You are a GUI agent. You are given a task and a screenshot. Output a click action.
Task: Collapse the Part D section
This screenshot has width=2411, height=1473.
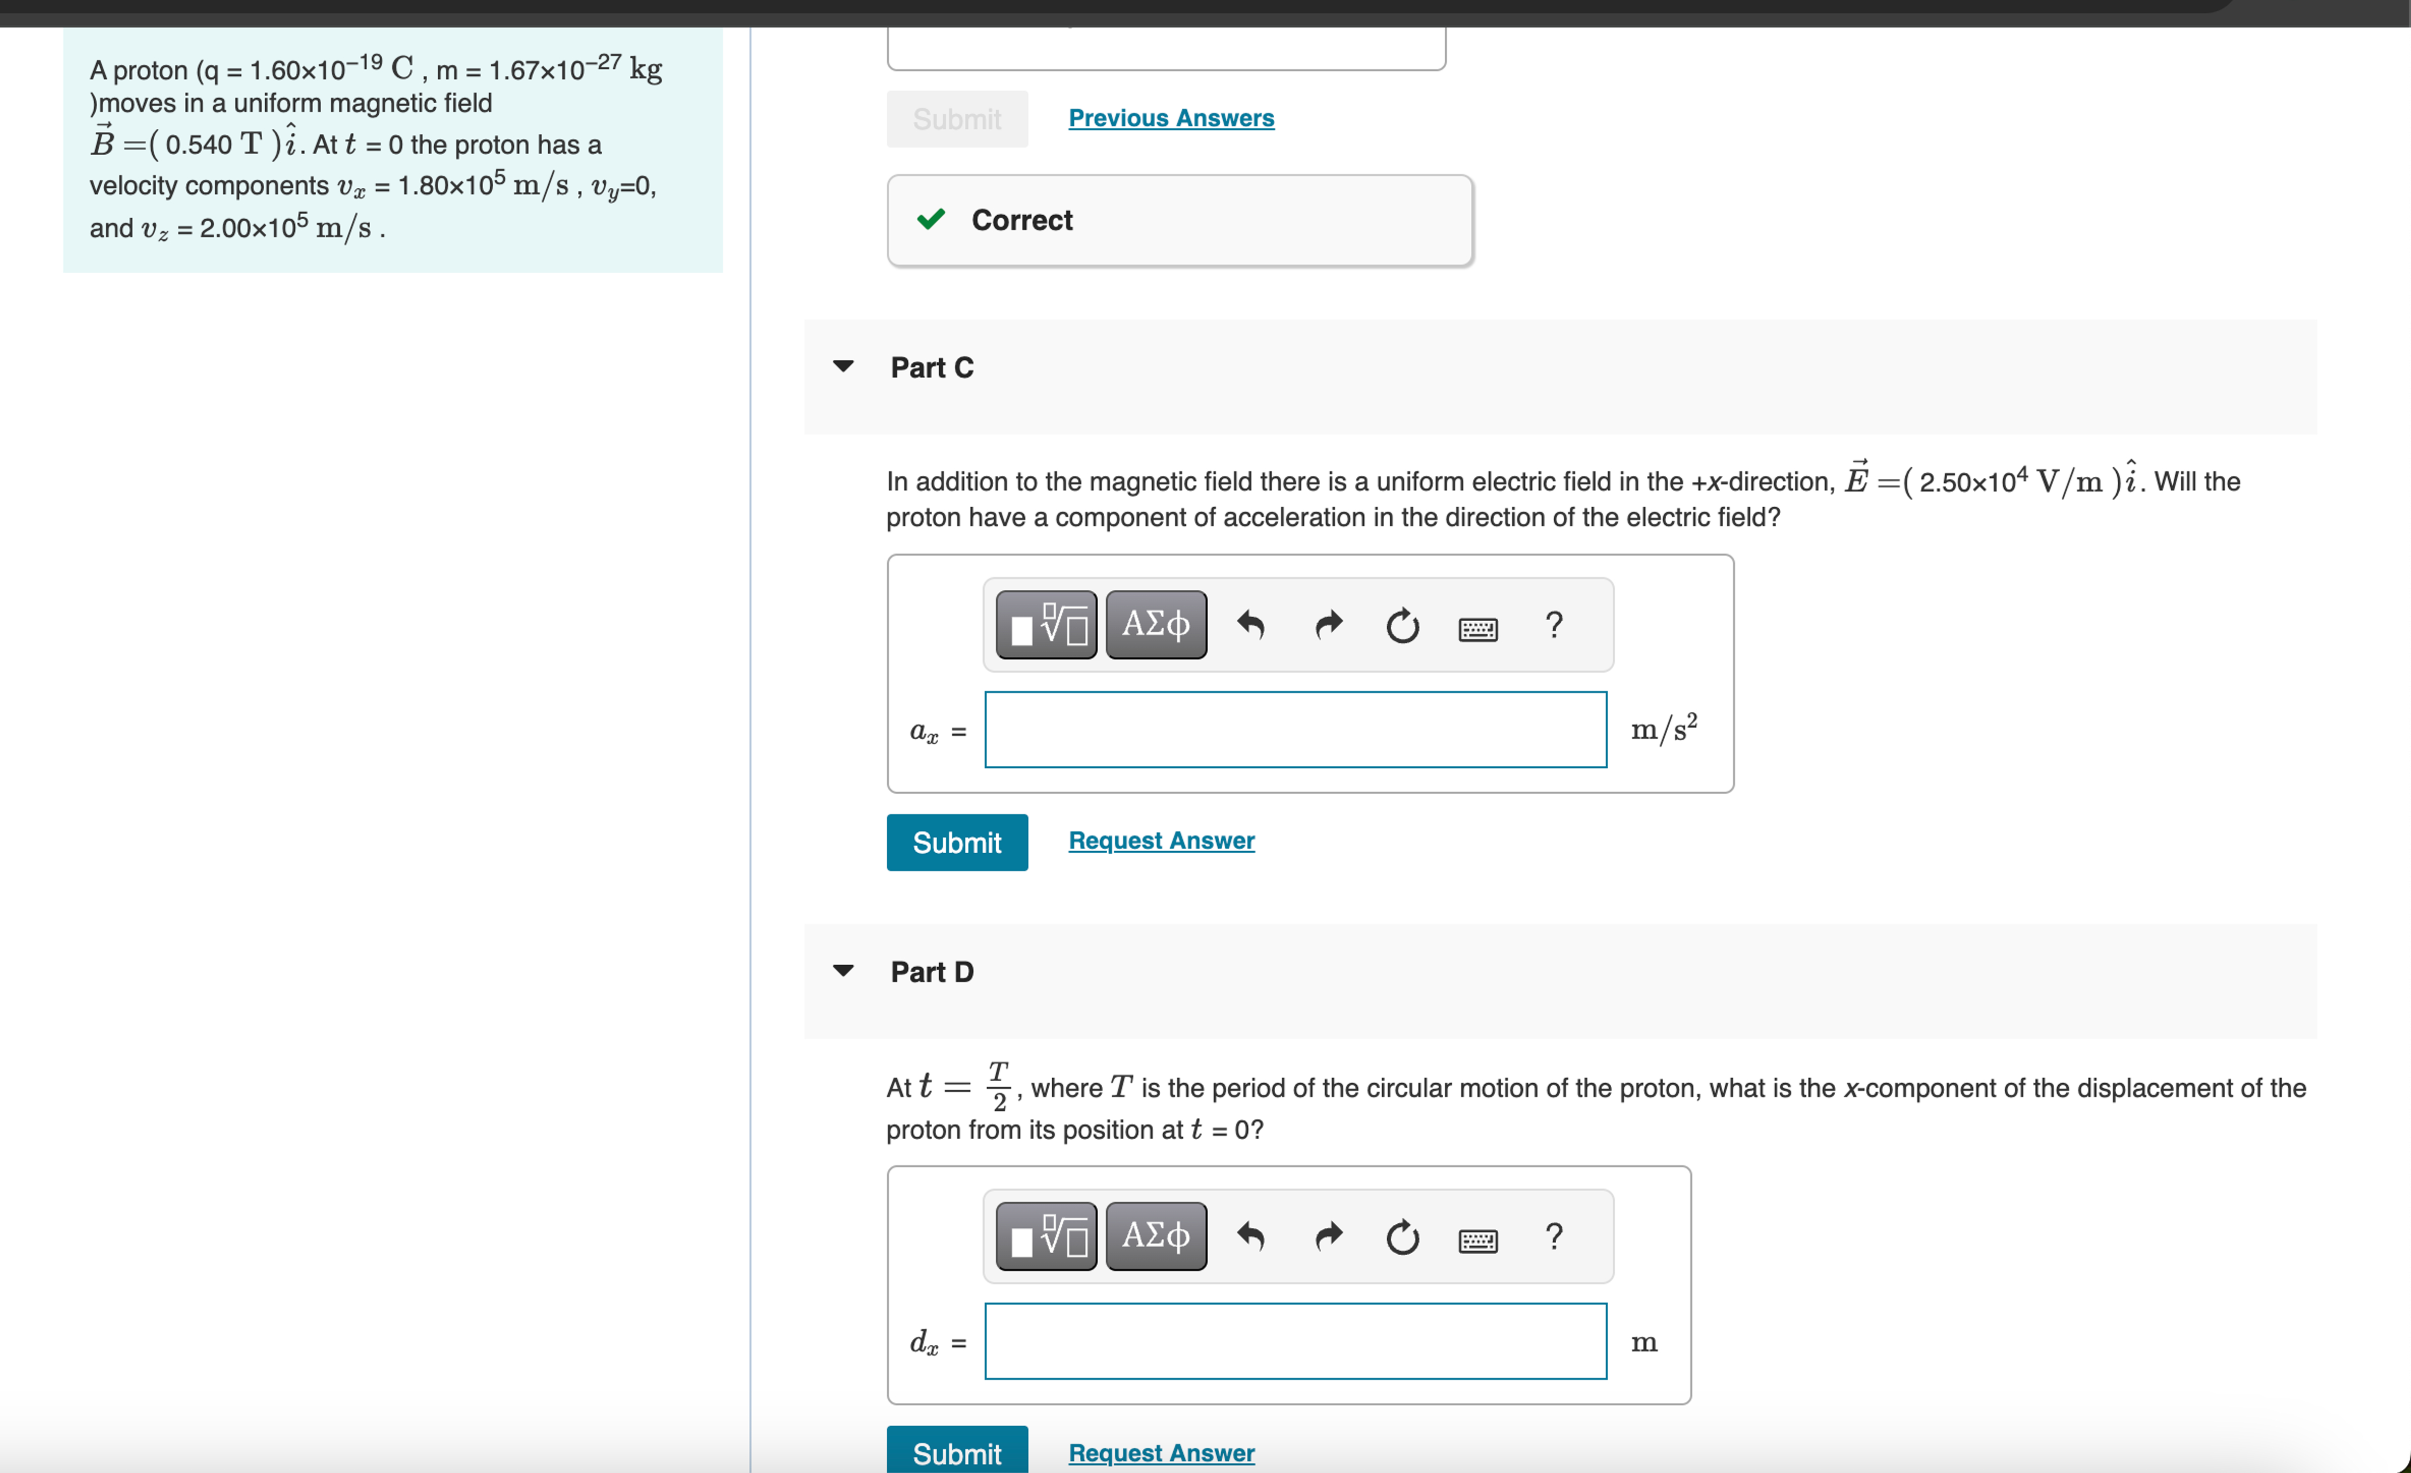tap(844, 971)
